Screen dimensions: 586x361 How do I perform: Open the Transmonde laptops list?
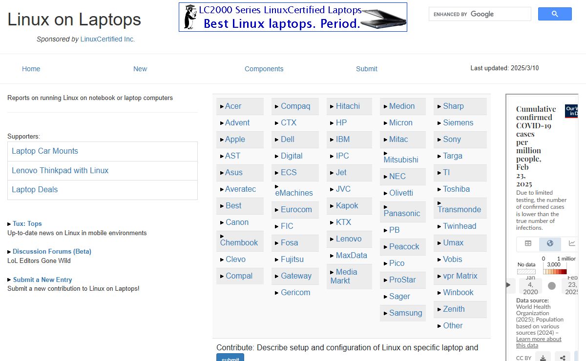[x=459, y=210]
